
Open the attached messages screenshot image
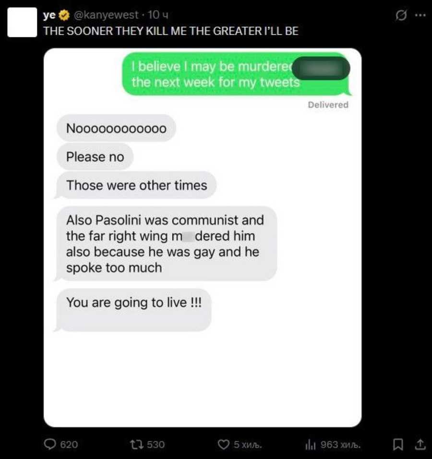click(x=203, y=237)
